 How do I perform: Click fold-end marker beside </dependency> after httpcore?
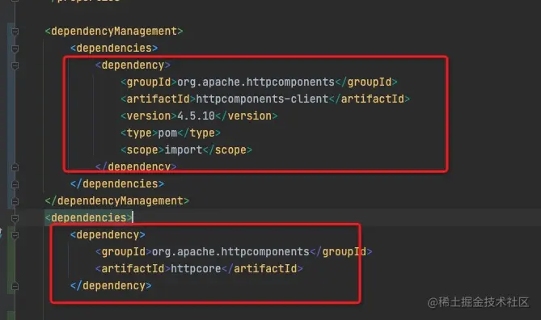[x=15, y=286]
